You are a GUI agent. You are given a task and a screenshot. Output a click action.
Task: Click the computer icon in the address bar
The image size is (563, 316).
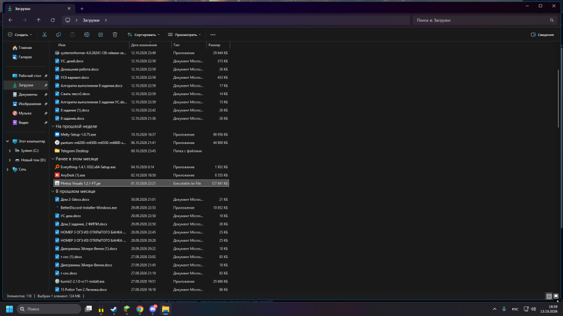pyautogui.click(x=68, y=20)
